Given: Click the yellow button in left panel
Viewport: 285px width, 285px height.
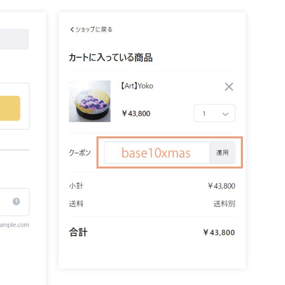Looking at the screenshot, I should point(10,108).
